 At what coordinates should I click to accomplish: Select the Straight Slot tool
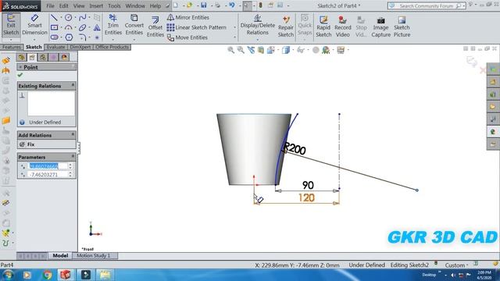click(54, 37)
